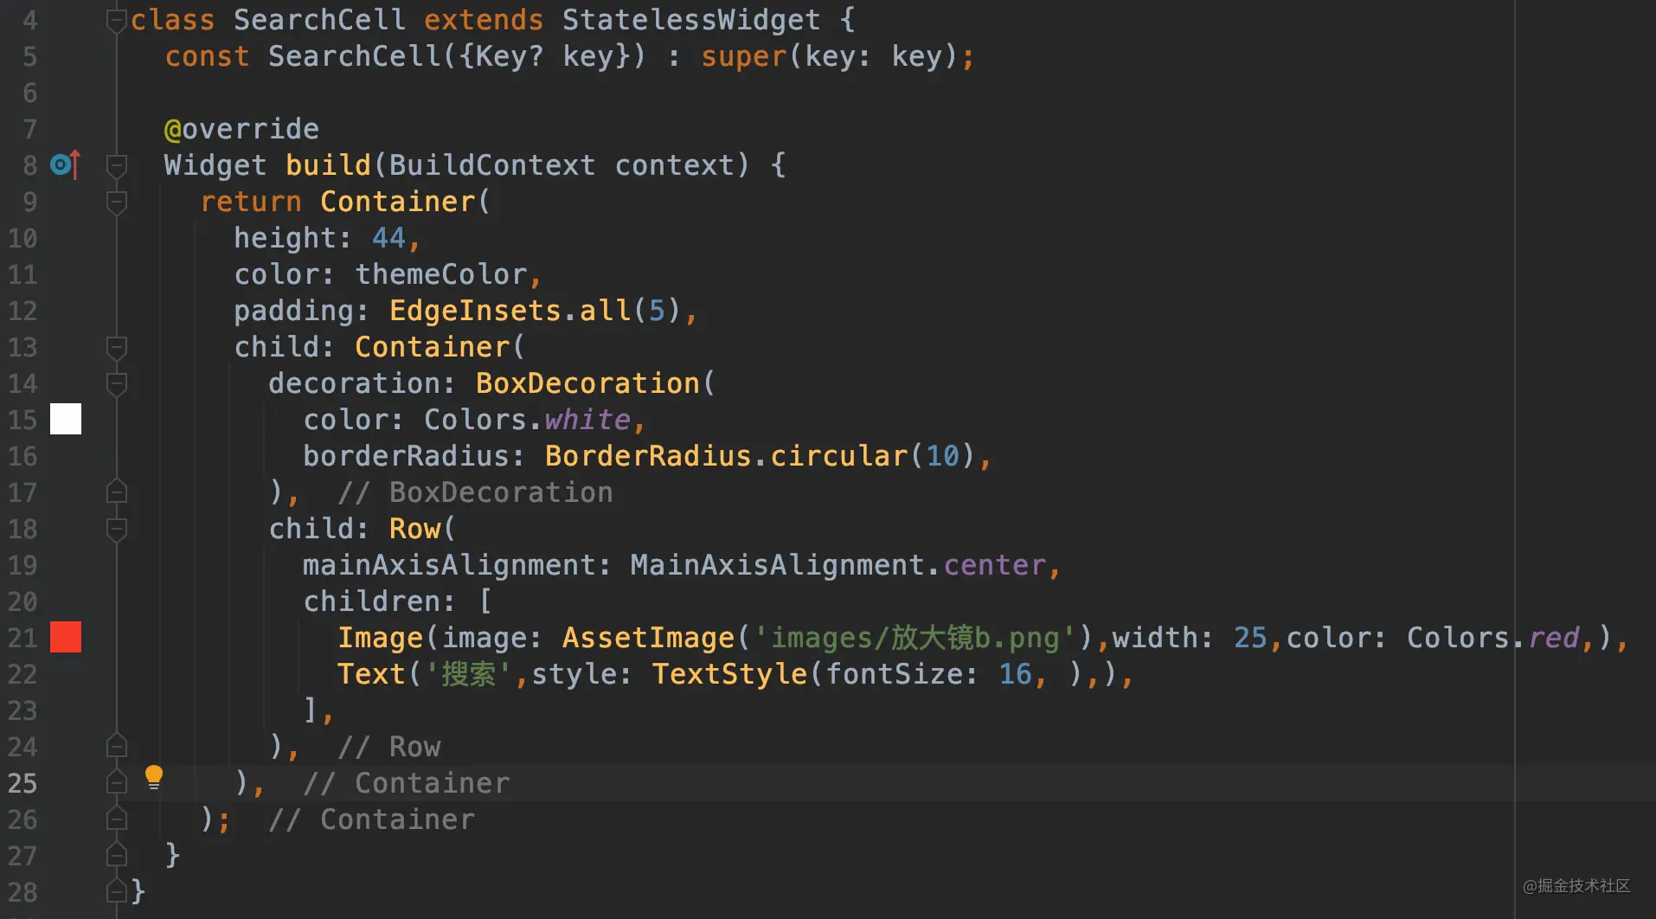Click the Text constructor on line 22
This screenshot has height=919, width=1656.
point(372,674)
